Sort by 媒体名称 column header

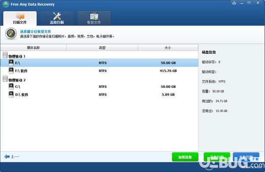click(34, 48)
